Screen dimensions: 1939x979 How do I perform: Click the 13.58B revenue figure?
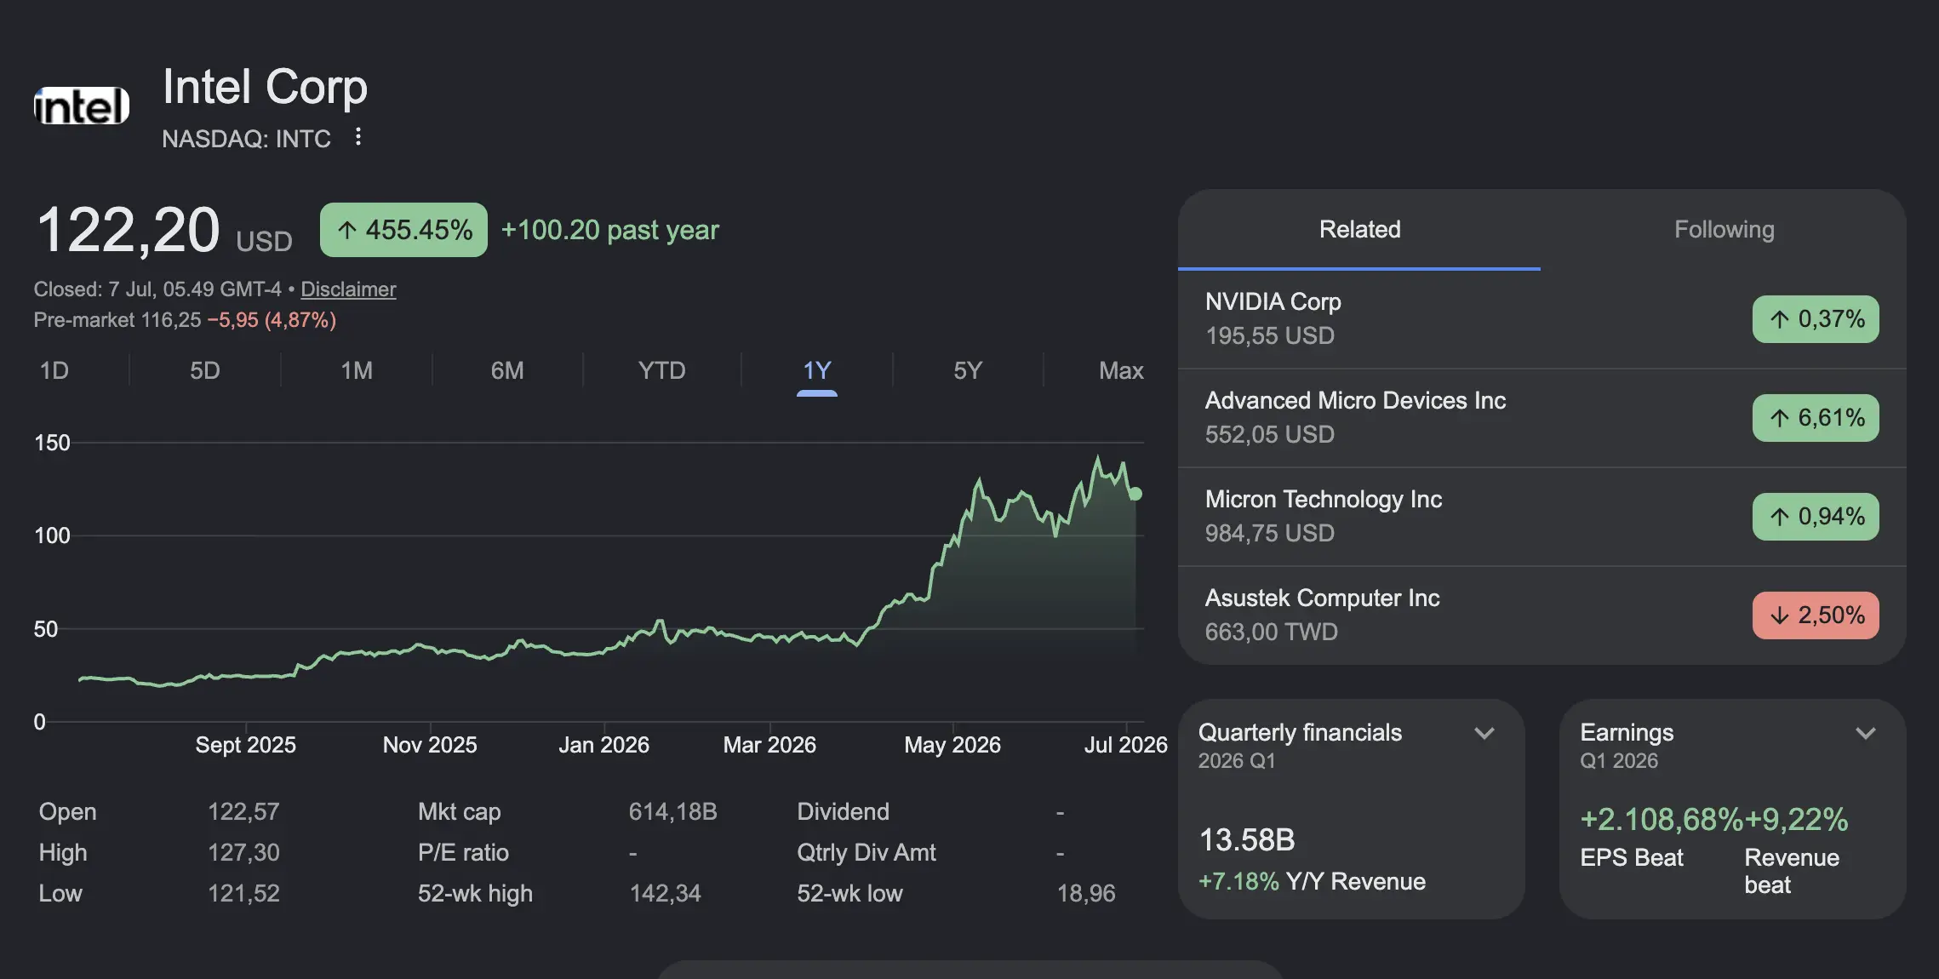(1247, 840)
